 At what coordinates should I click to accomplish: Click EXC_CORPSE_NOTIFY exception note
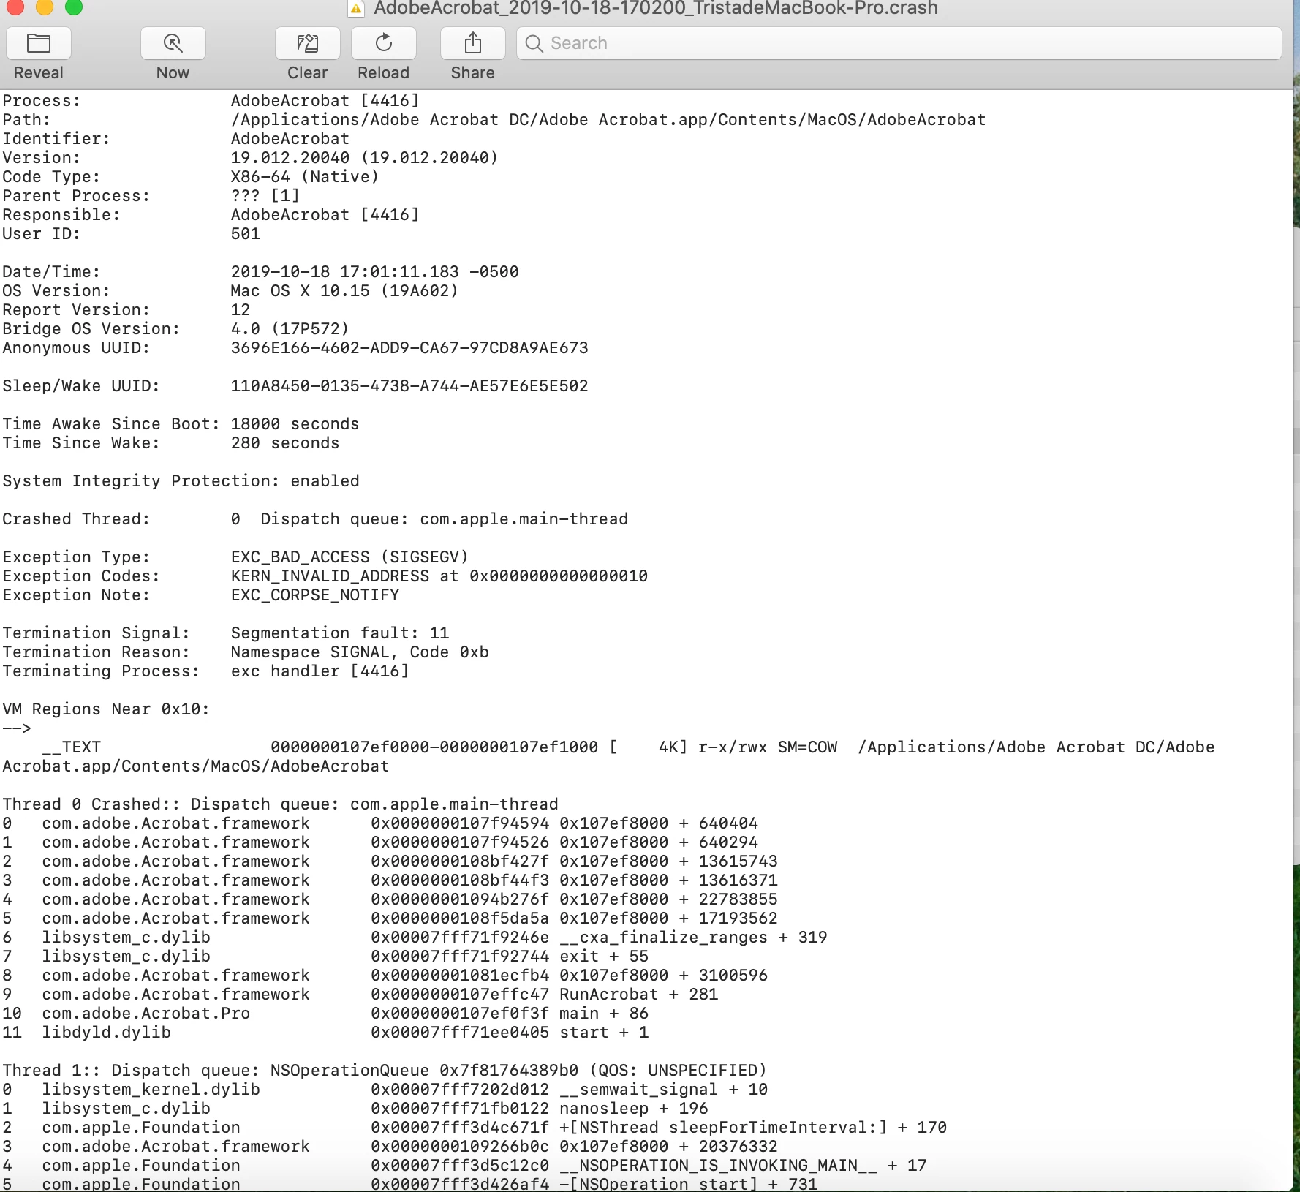click(315, 595)
